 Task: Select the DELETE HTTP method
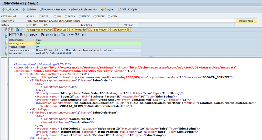tap(95, 17)
